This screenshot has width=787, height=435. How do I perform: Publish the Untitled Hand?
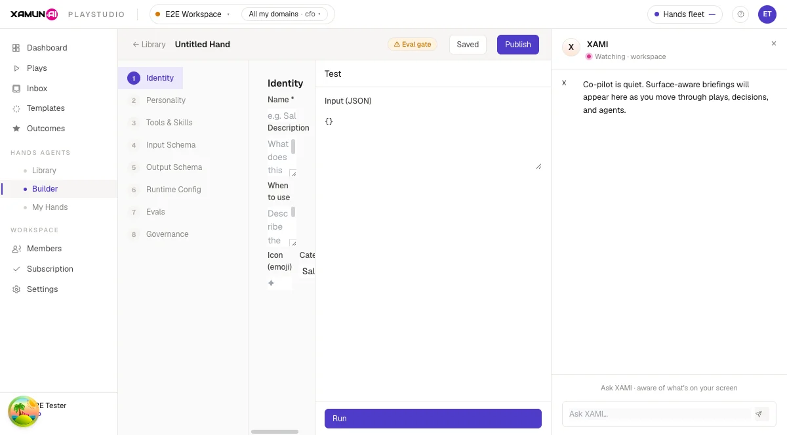click(x=518, y=45)
